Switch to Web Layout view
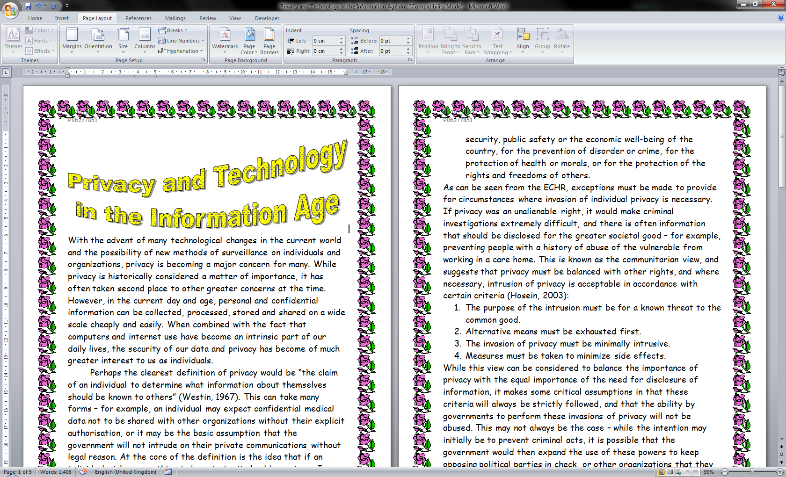The width and height of the screenshot is (786, 477). coord(678,472)
